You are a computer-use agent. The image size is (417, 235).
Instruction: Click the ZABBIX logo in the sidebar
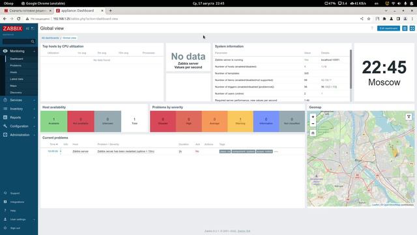[x=12, y=29]
